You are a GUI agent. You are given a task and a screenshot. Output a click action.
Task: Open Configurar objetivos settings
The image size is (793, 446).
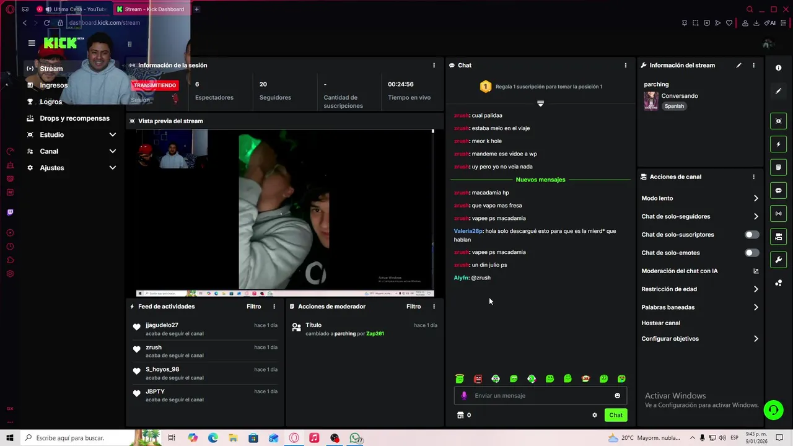(x=700, y=339)
